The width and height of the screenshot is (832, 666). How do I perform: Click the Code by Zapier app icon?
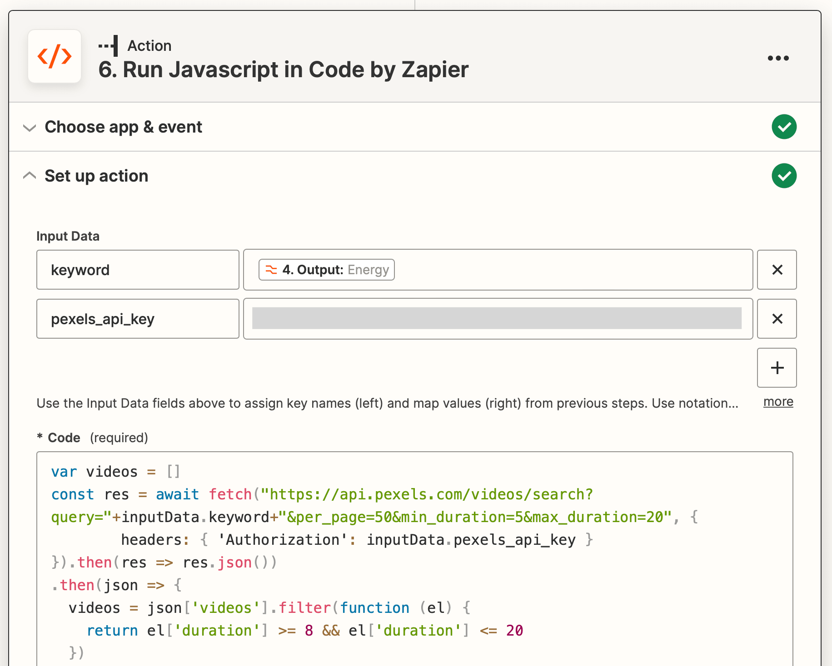click(x=55, y=57)
